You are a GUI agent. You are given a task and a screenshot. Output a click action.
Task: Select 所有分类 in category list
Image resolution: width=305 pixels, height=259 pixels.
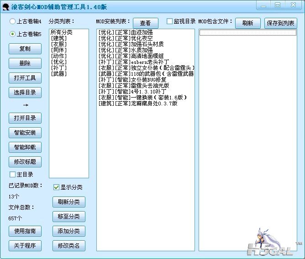point(62,32)
